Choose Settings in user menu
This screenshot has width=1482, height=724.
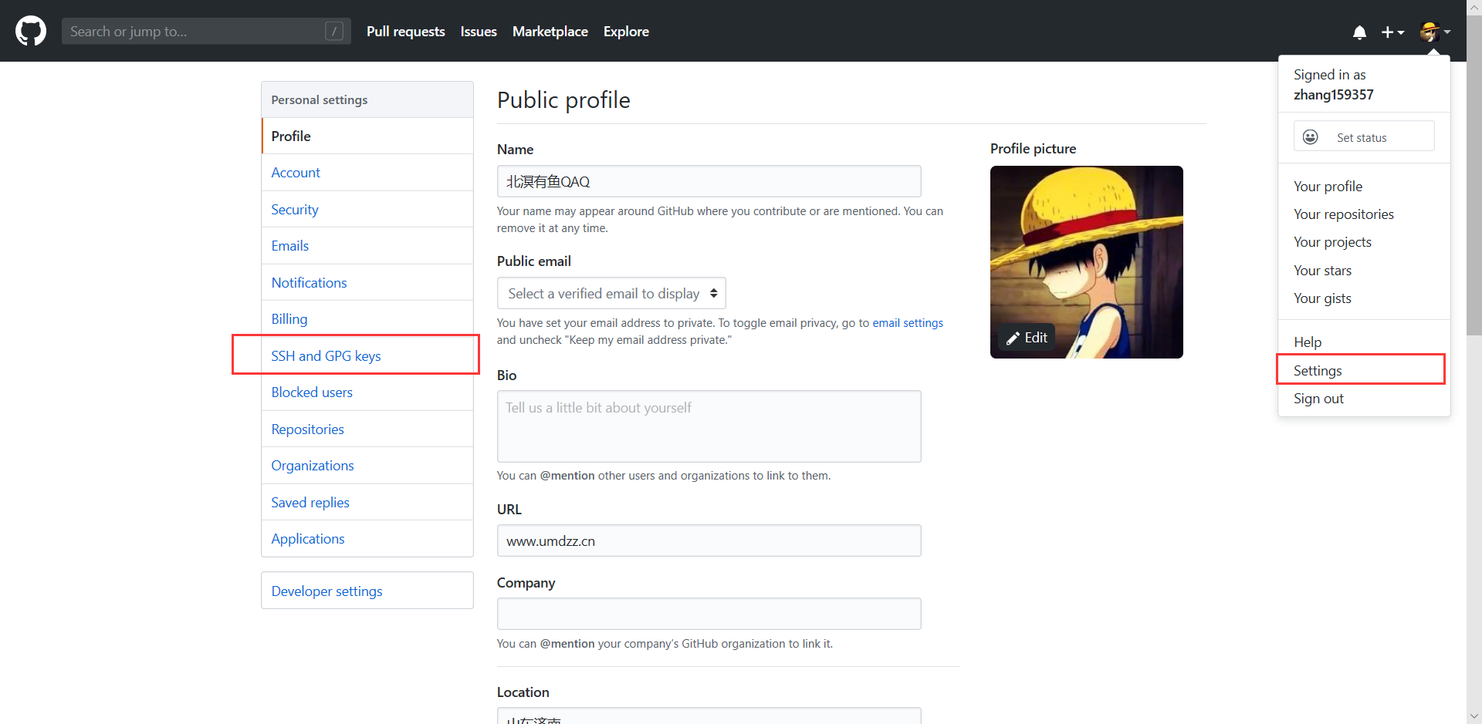tap(1364, 371)
